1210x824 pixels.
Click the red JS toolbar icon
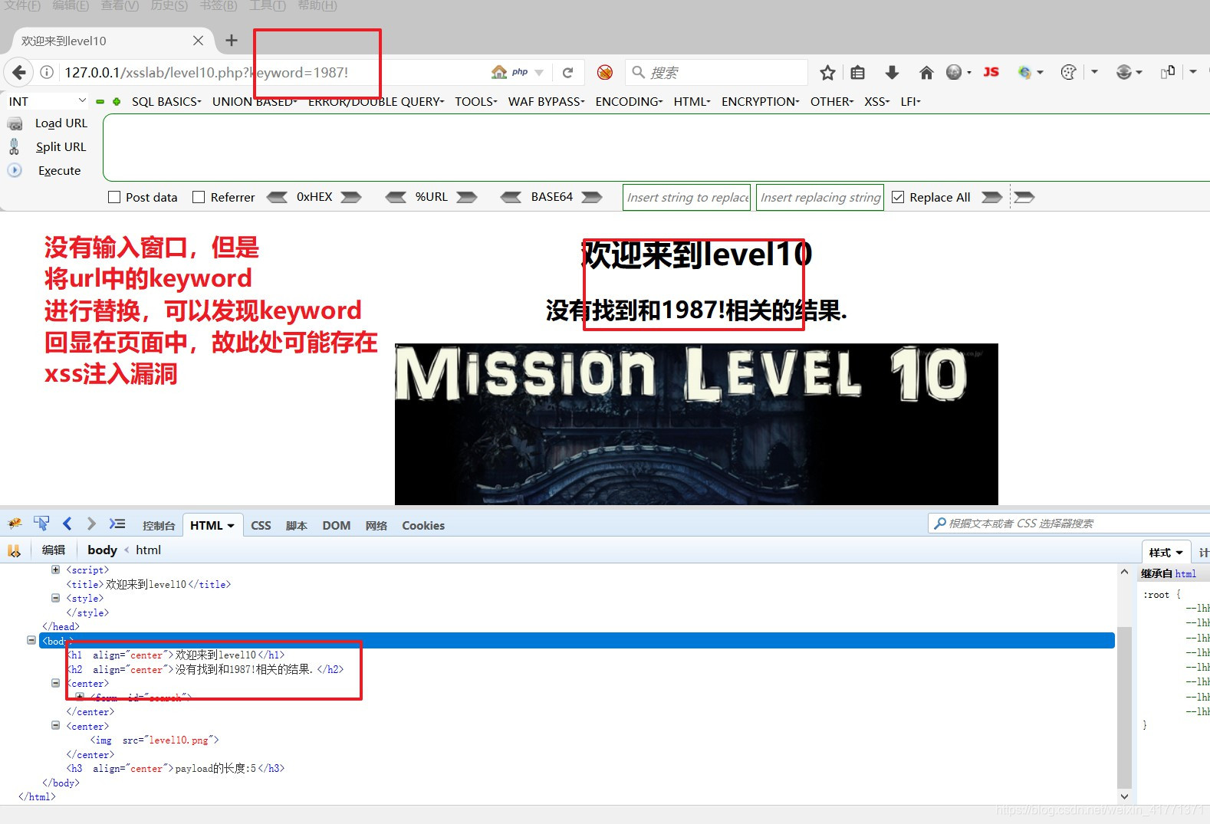pos(991,72)
